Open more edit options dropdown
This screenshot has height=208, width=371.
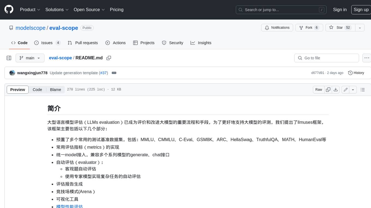coord(353,90)
